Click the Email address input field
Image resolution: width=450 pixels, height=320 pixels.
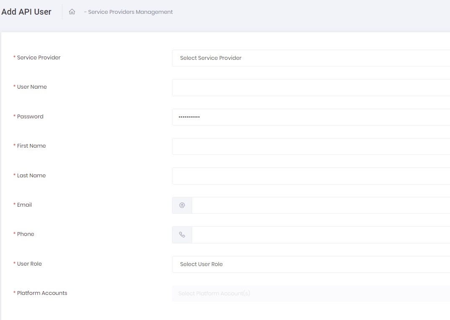coord(321,205)
